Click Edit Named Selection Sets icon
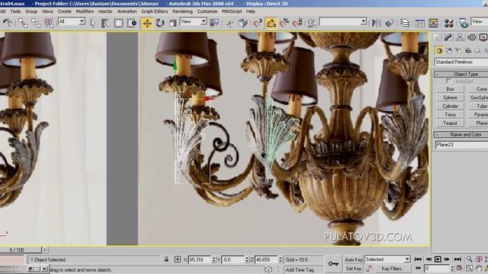The width and height of the screenshot is (488, 274). click(312, 23)
